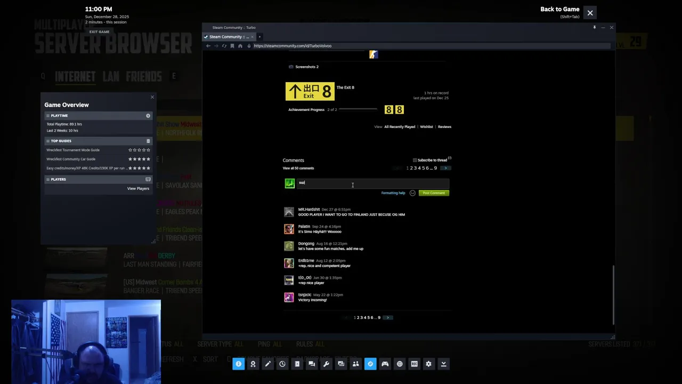Open new browser tab with plus
The height and width of the screenshot is (384, 682).
[x=259, y=37]
